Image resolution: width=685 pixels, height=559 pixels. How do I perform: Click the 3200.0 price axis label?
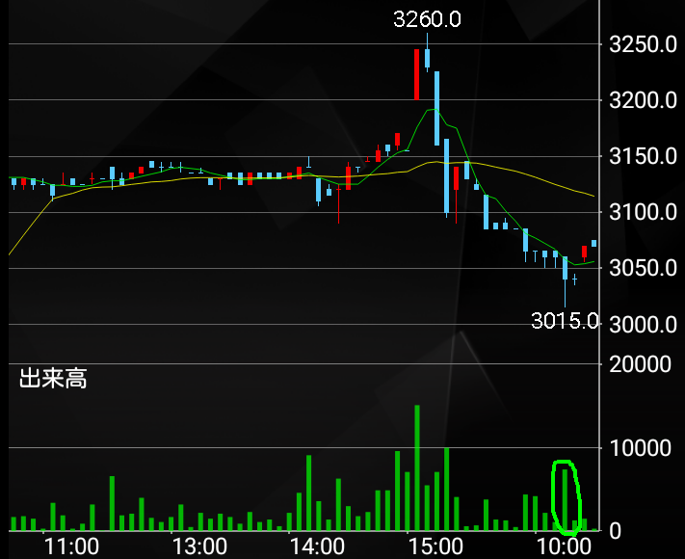coord(643,100)
